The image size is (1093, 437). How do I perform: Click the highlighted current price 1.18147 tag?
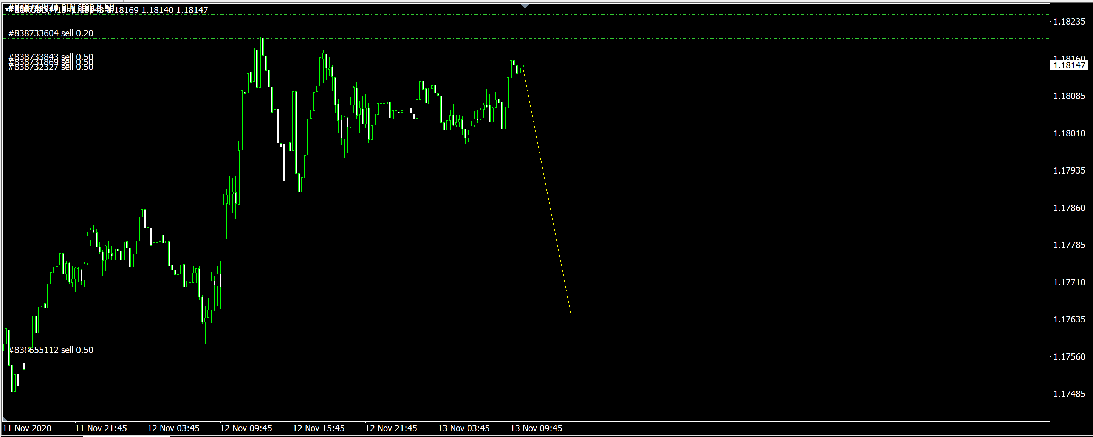1069,65
